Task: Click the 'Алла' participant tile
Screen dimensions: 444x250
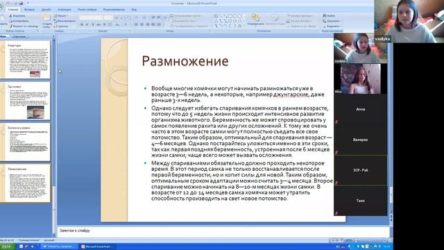Action: pos(361,109)
